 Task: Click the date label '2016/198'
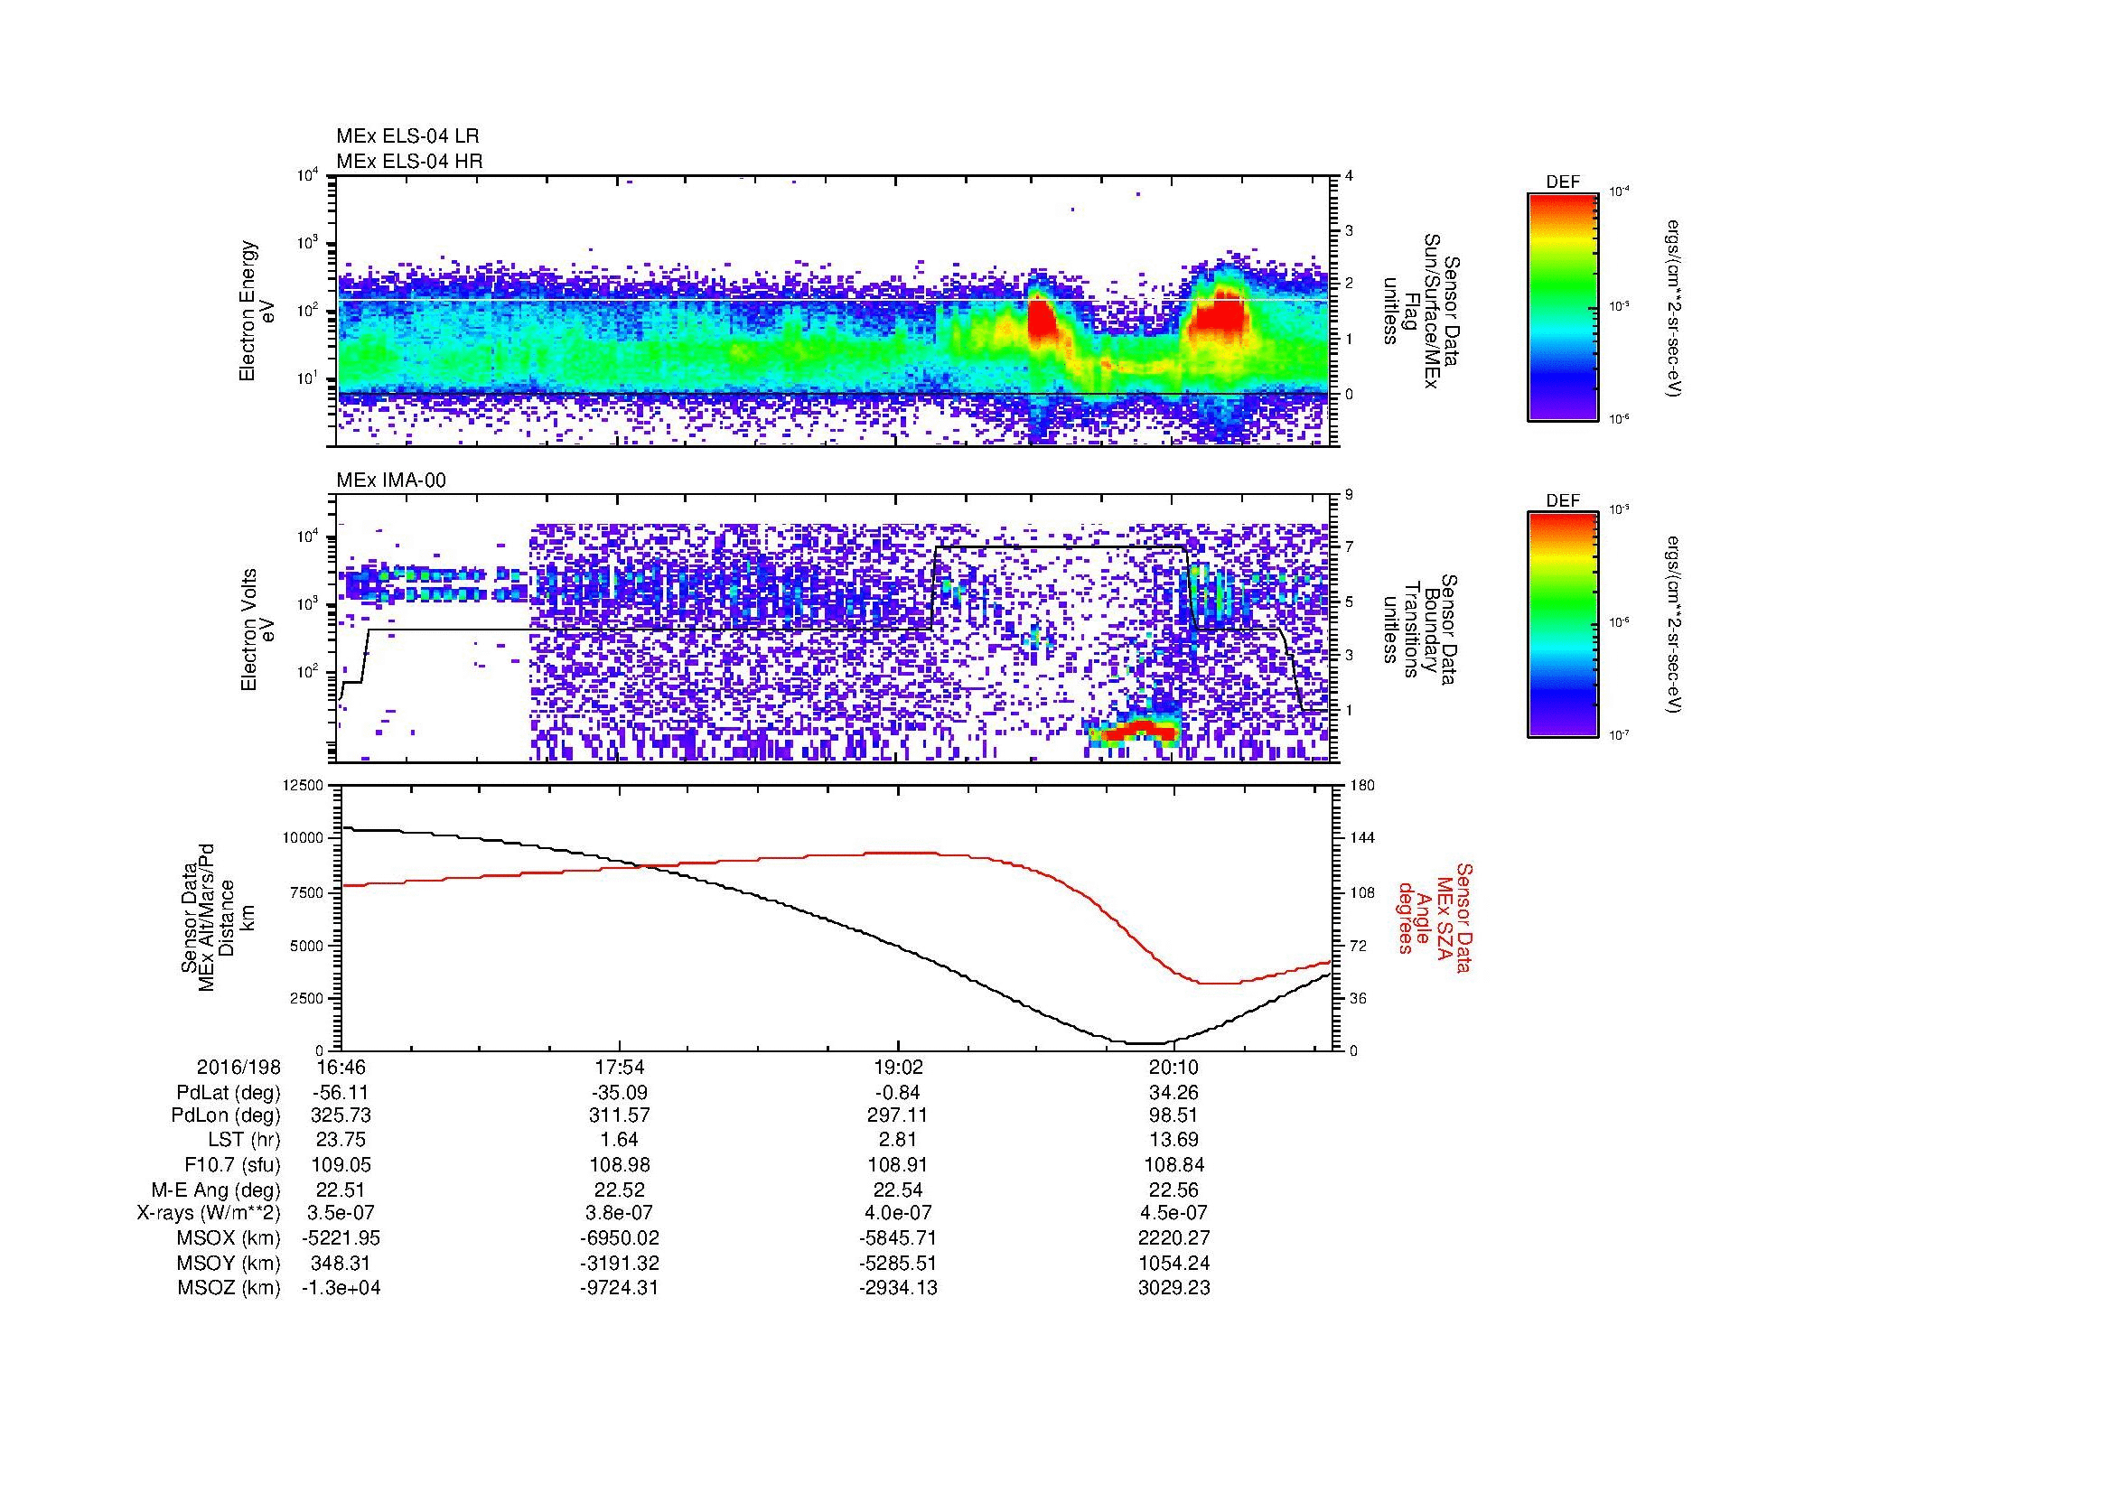pyautogui.click(x=238, y=1067)
